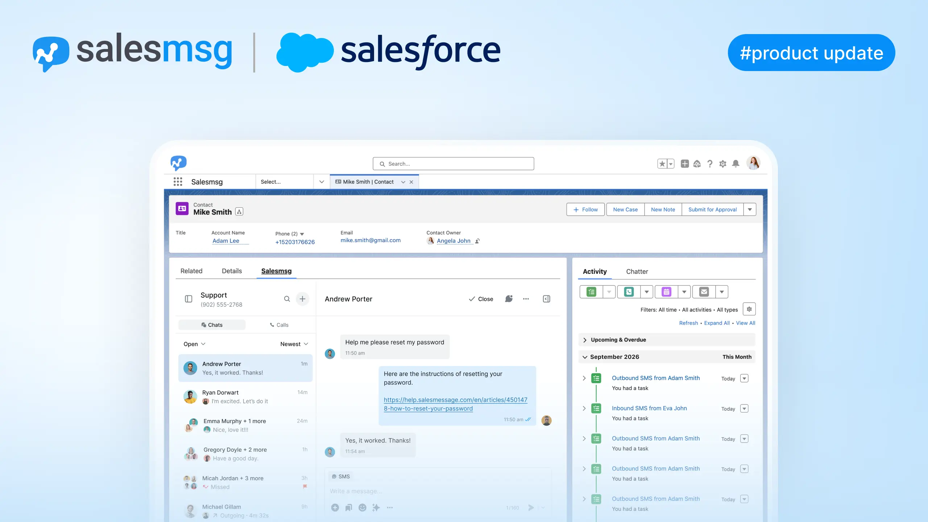Image resolution: width=928 pixels, height=522 pixels.
Task: Open the app launcher grid icon
Action: [178, 182]
